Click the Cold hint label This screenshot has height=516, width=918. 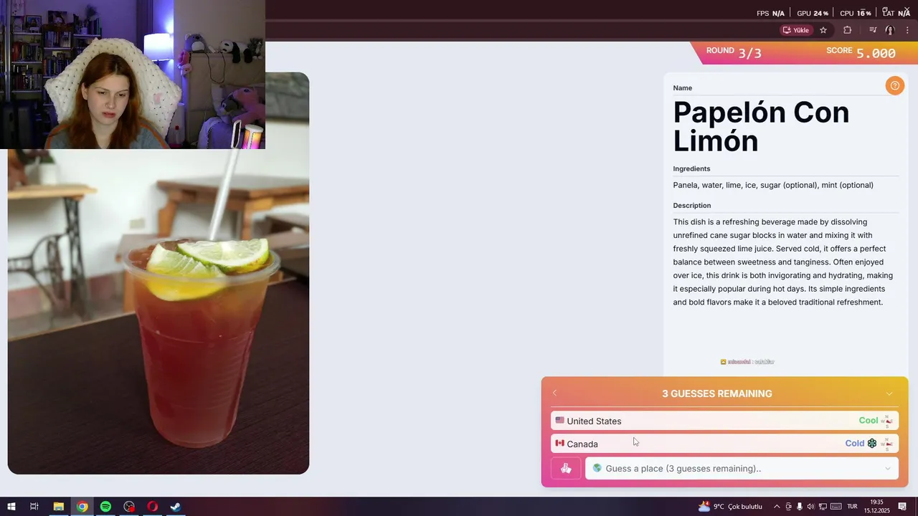coord(854,444)
